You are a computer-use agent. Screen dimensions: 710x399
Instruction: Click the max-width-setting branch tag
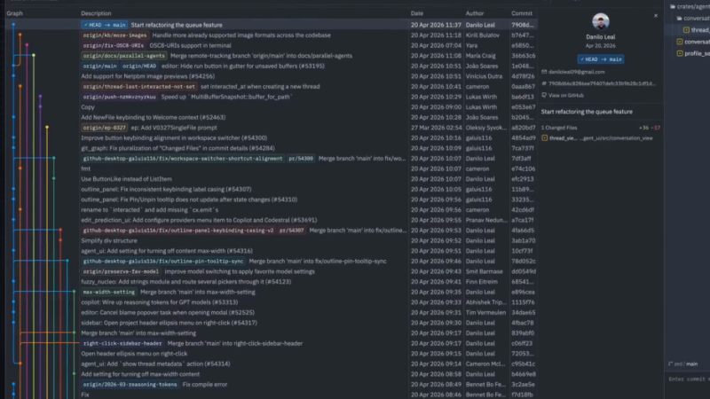point(108,293)
